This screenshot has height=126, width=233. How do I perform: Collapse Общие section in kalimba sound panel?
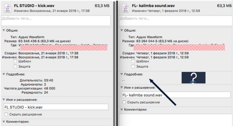[x=122, y=30]
